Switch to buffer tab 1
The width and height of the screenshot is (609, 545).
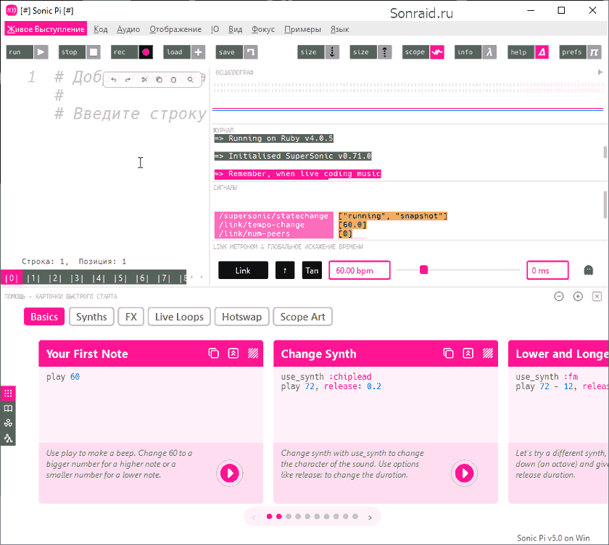tap(33, 278)
